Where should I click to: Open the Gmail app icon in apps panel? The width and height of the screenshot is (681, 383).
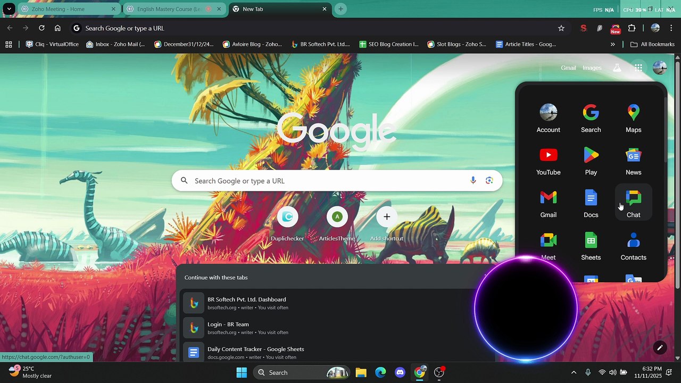click(548, 204)
